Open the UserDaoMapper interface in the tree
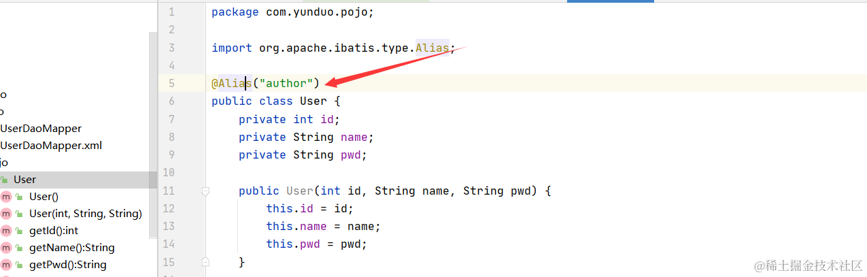Image resolution: width=867 pixels, height=277 pixels. point(41,129)
